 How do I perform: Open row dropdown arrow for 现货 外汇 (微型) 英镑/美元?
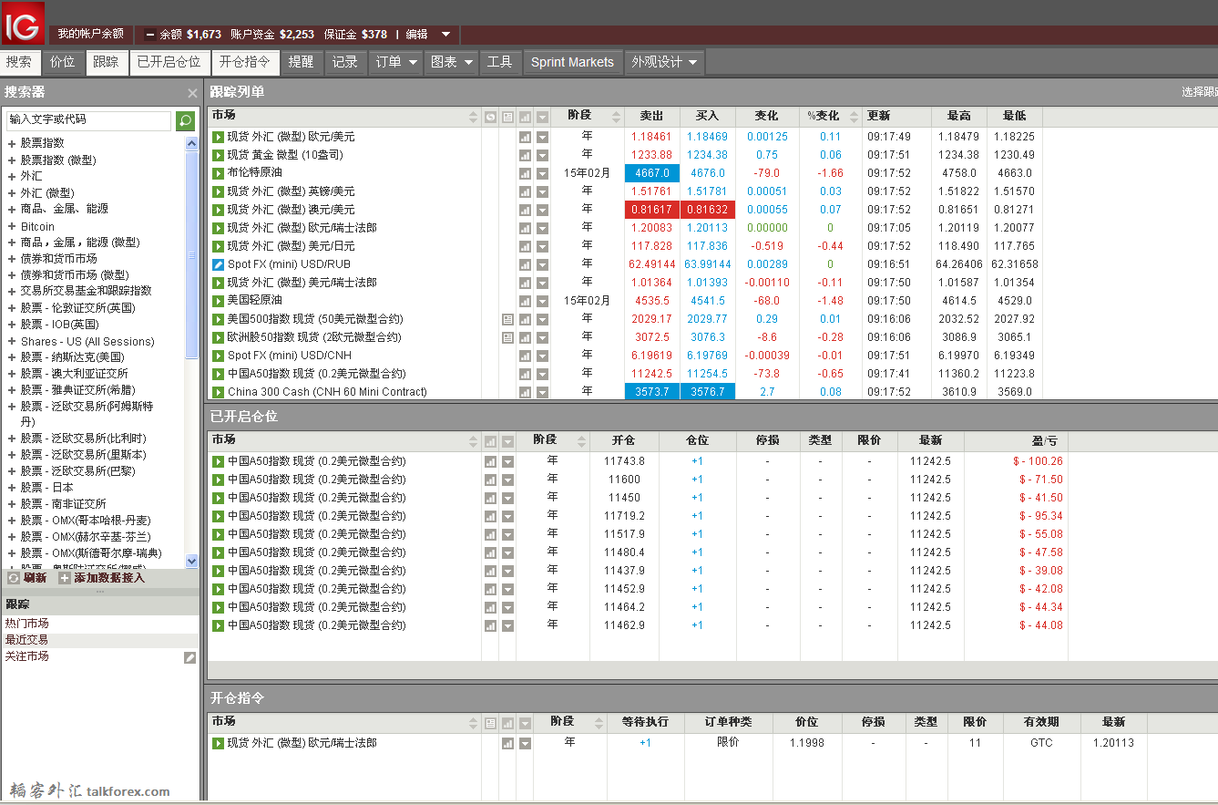pos(542,191)
